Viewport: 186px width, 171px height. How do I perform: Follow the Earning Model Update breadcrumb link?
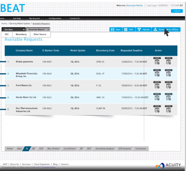click(x=20, y=24)
